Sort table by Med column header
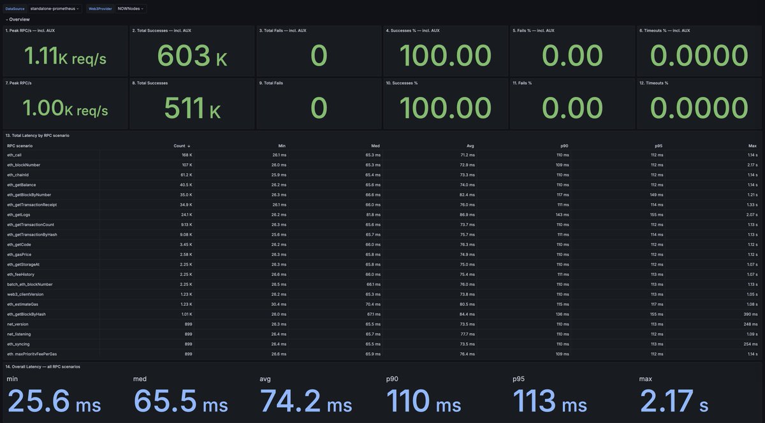 (x=376, y=146)
